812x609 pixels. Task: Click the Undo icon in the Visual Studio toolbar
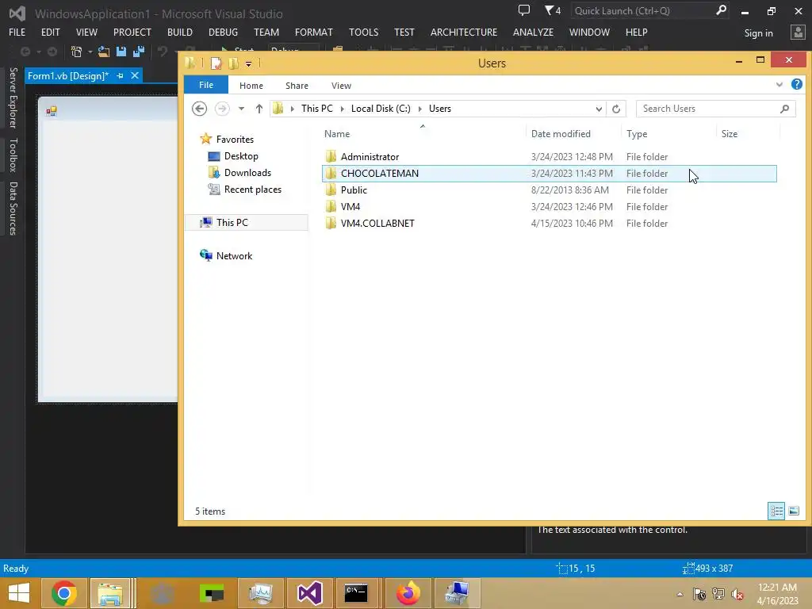163,52
